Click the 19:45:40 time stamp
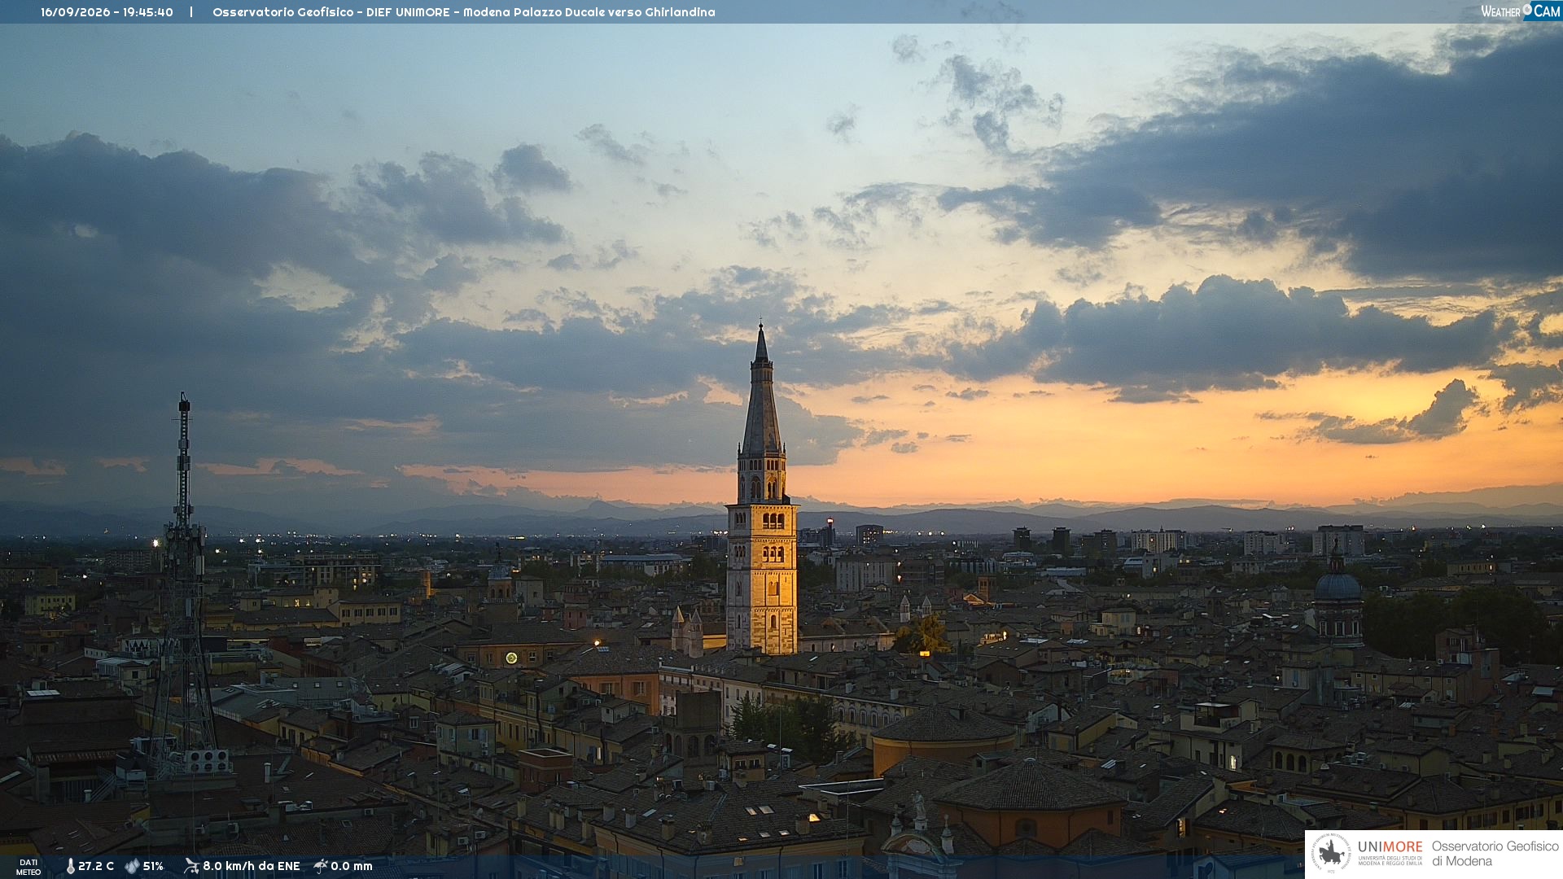The height and width of the screenshot is (879, 1563). 148,12
